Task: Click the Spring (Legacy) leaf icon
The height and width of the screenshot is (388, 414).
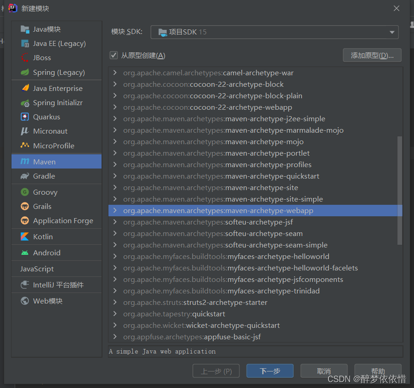Action: 25,72
